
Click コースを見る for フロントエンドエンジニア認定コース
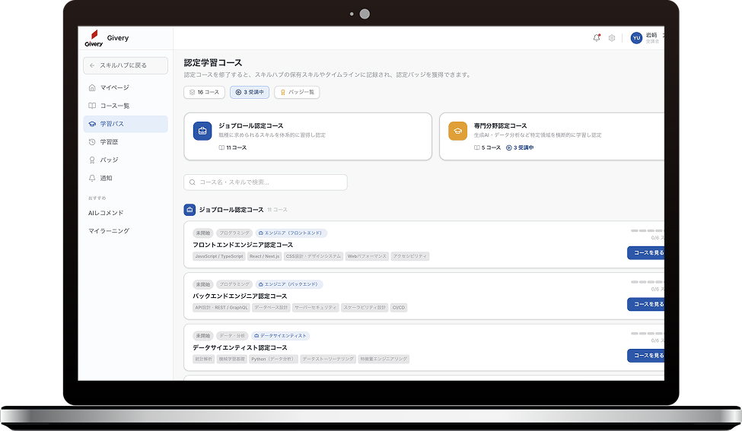pyautogui.click(x=646, y=252)
